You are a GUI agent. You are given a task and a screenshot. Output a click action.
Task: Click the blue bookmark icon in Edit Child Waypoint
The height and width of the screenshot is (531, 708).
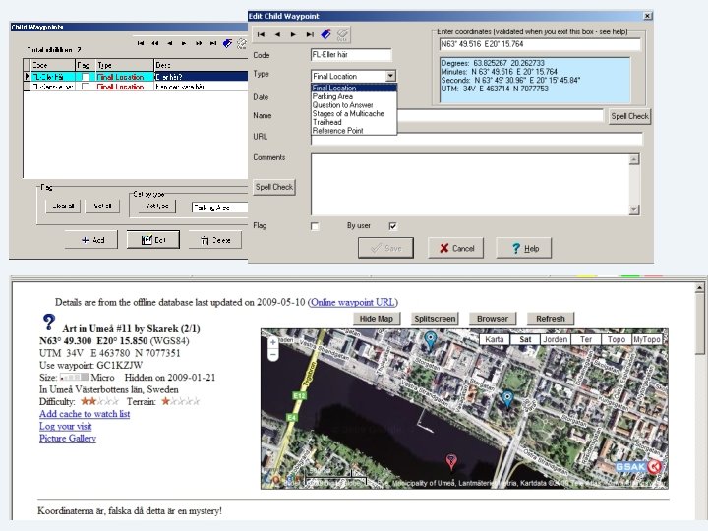[x=326, y=34]
